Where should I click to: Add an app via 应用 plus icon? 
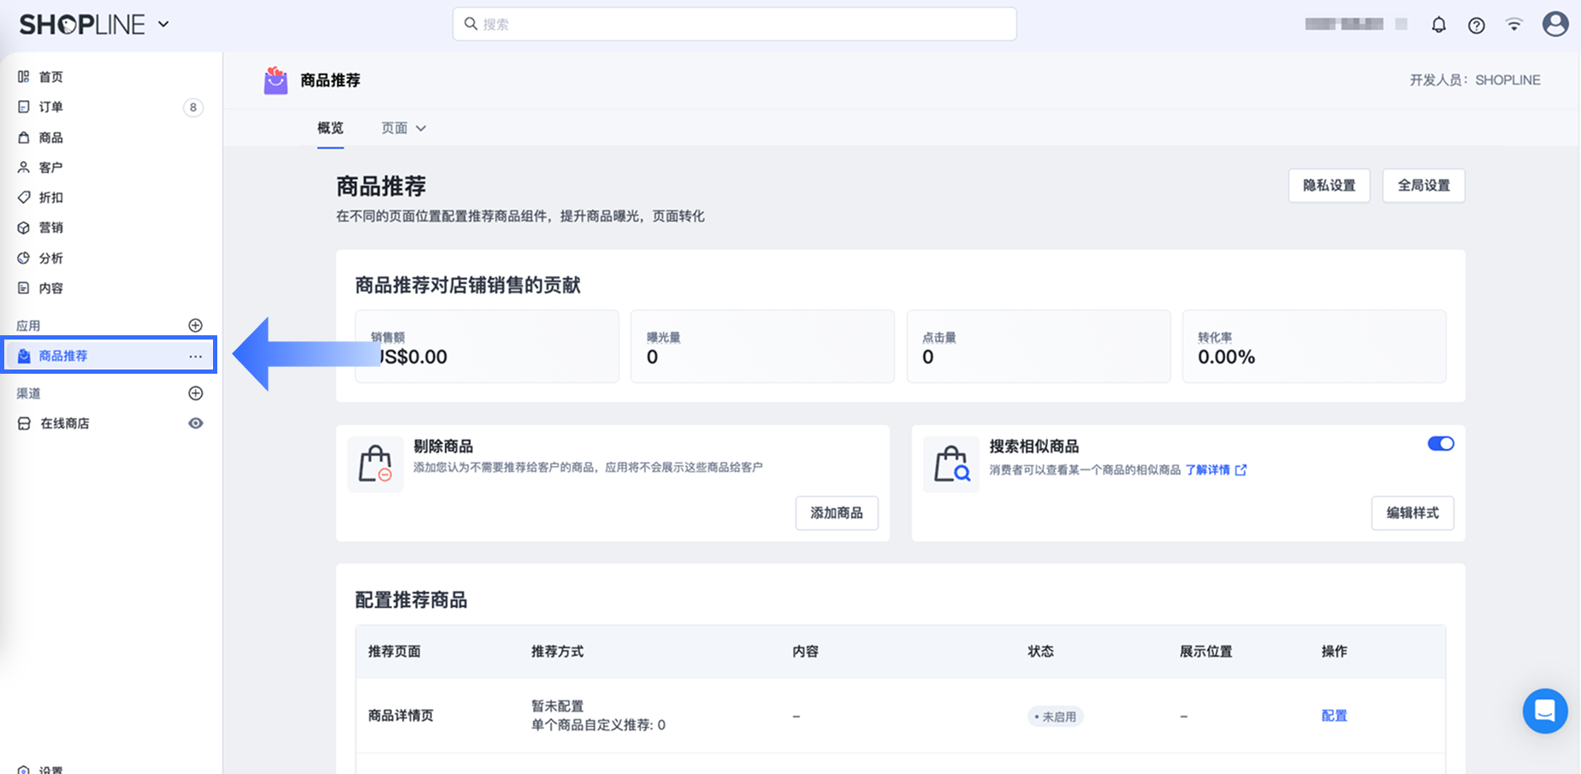coord(195,325)
